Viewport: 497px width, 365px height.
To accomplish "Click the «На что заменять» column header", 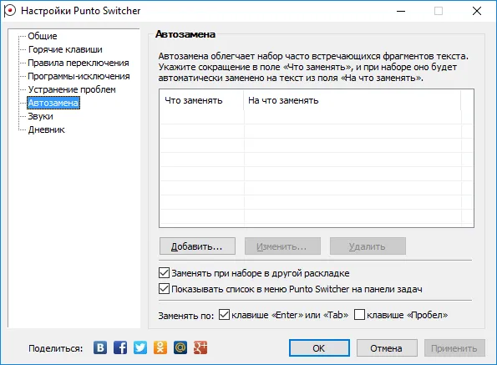I will point(352,100).
